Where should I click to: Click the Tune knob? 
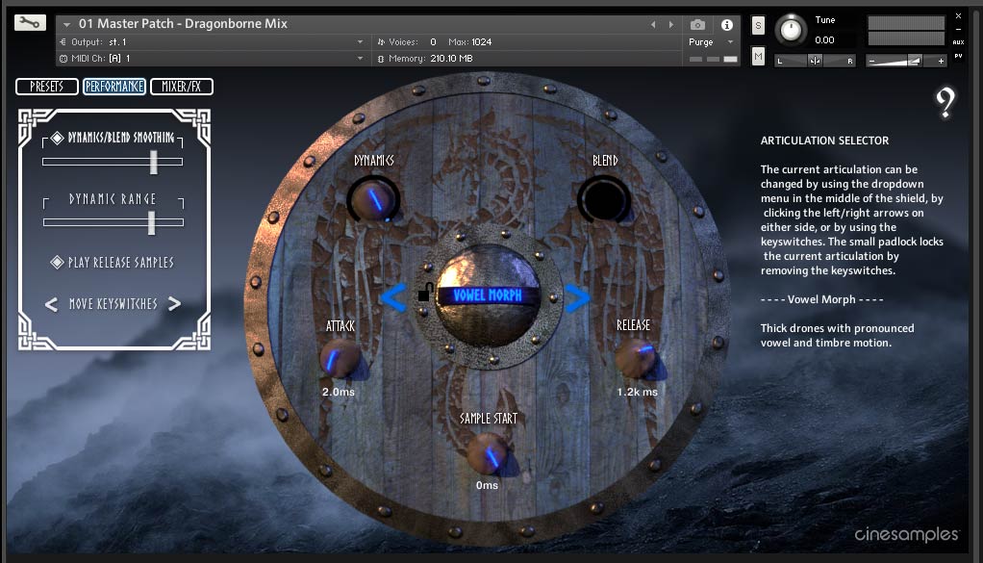(x=791, y=30)
